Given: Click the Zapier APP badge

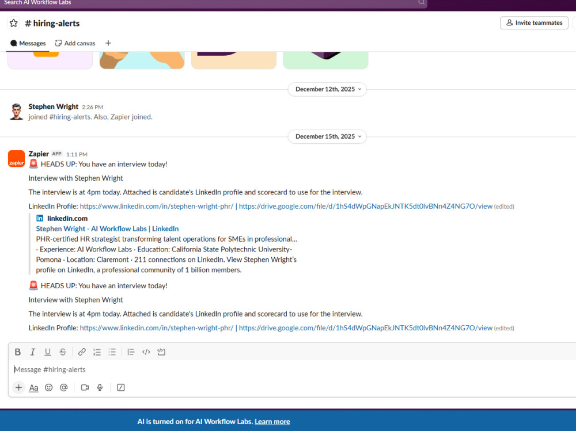Looking at the screenshot, I should [x=56, y=154].
